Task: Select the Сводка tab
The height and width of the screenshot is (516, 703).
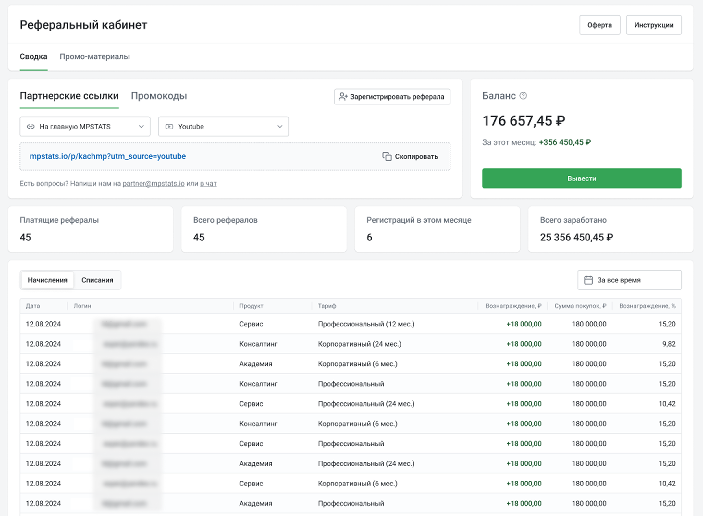Action: 33,56
